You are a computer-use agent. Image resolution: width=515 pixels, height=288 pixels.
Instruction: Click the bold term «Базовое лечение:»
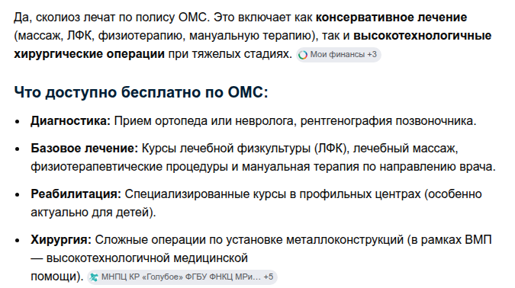pyautogui.click(x=85, y=149)
